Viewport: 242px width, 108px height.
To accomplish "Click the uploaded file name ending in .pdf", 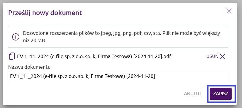I will tap(94, 56).
